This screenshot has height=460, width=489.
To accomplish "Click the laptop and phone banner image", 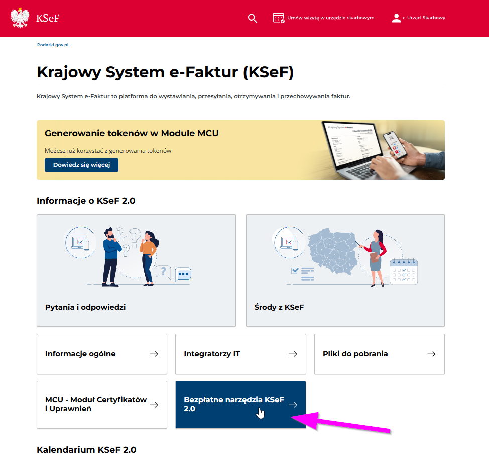I will coord(382,150).
